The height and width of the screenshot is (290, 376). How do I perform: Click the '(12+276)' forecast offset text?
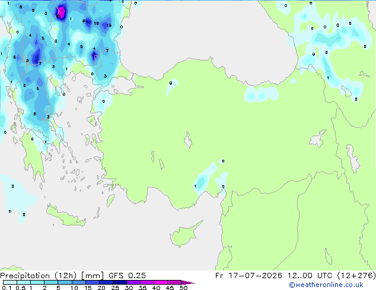click(x=356, y=276)
